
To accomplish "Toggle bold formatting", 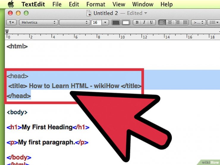I will [x=137, y=23].
